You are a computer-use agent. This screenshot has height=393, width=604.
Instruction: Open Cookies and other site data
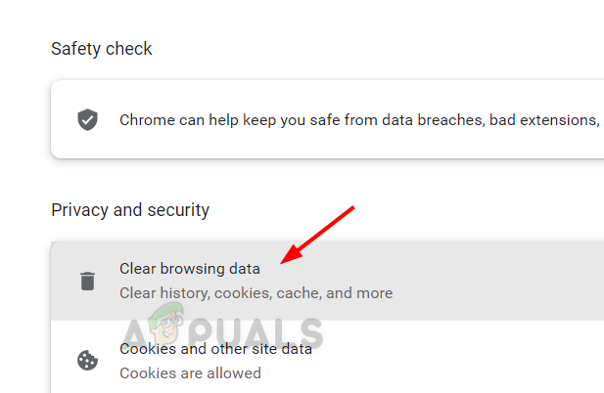(x=215, y=348)
